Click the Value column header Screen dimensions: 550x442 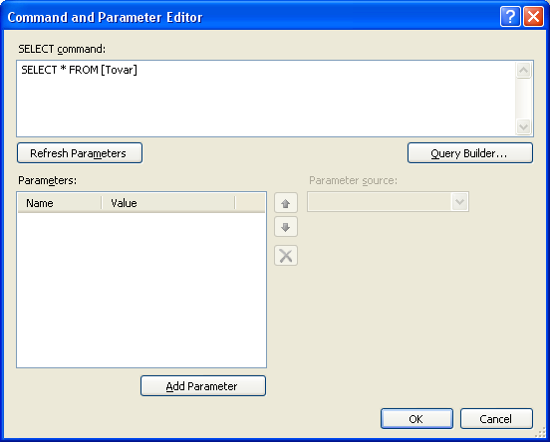tap(168, 203)
